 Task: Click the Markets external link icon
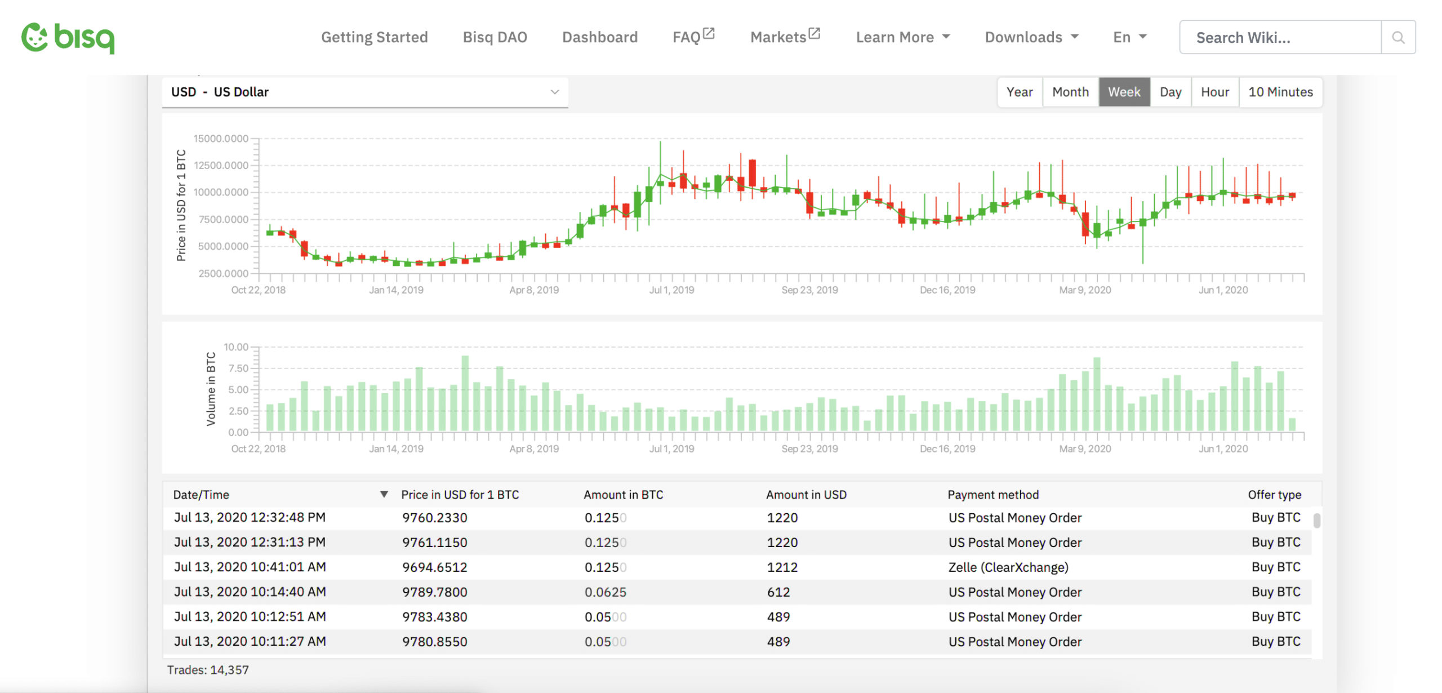pos(815,34)
